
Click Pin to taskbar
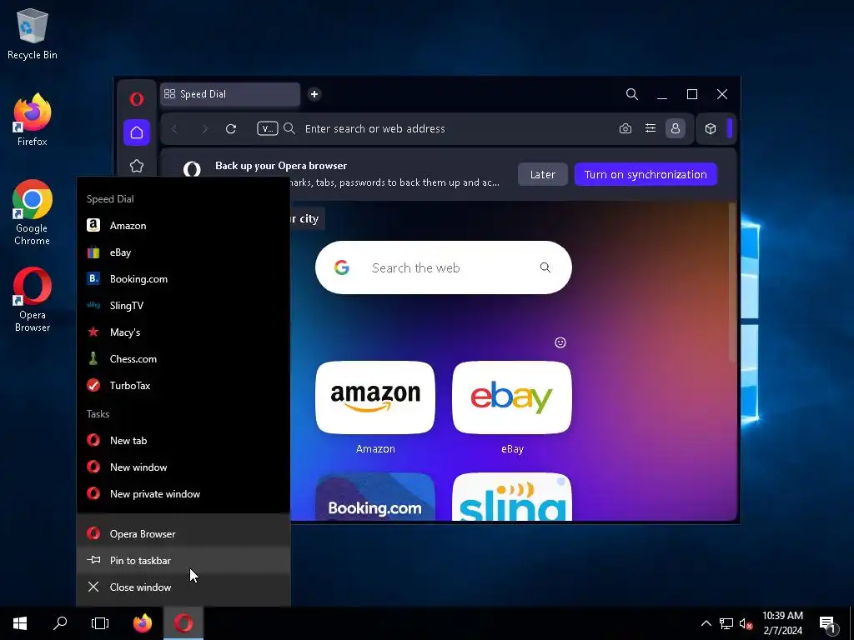pos(183,561)
